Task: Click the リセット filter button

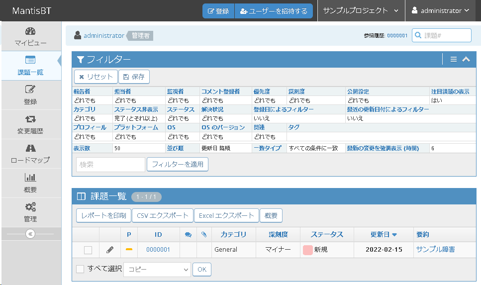Action: coord(96,77)
